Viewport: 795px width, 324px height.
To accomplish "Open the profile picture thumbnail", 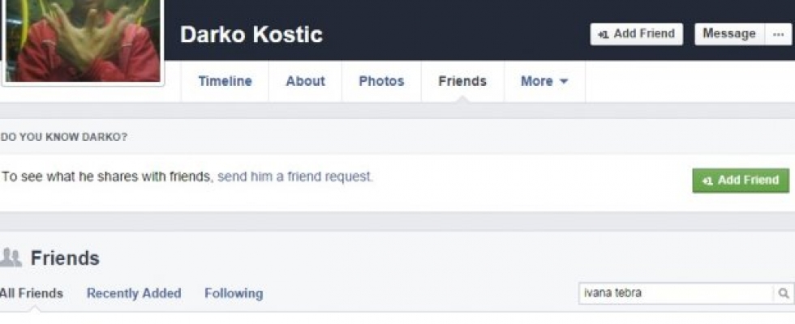I will (83, 40).
